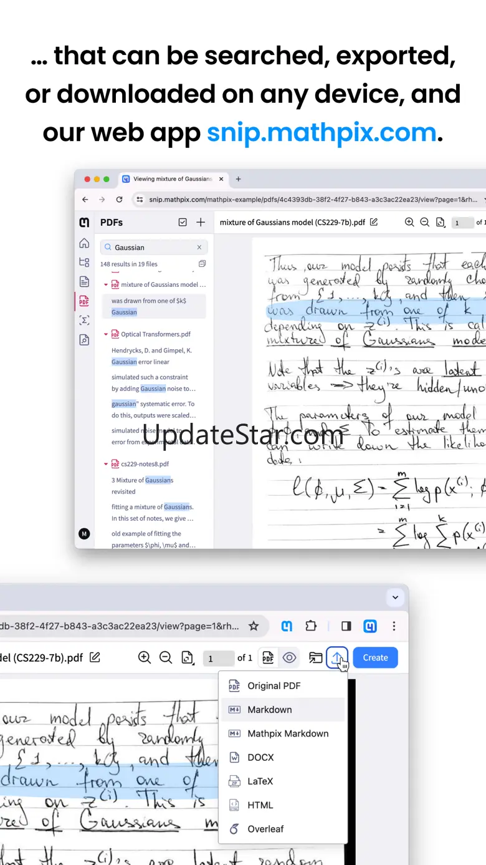The width and height of the screenshot is (486, 865).
Task: Choose Overleaf export option
Action: [282, 829]
